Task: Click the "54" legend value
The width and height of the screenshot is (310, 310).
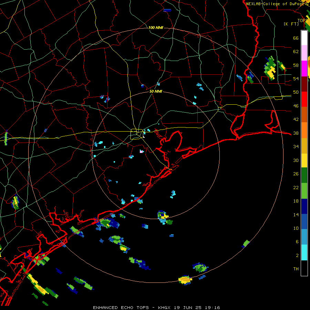Action: coord(296,79)
